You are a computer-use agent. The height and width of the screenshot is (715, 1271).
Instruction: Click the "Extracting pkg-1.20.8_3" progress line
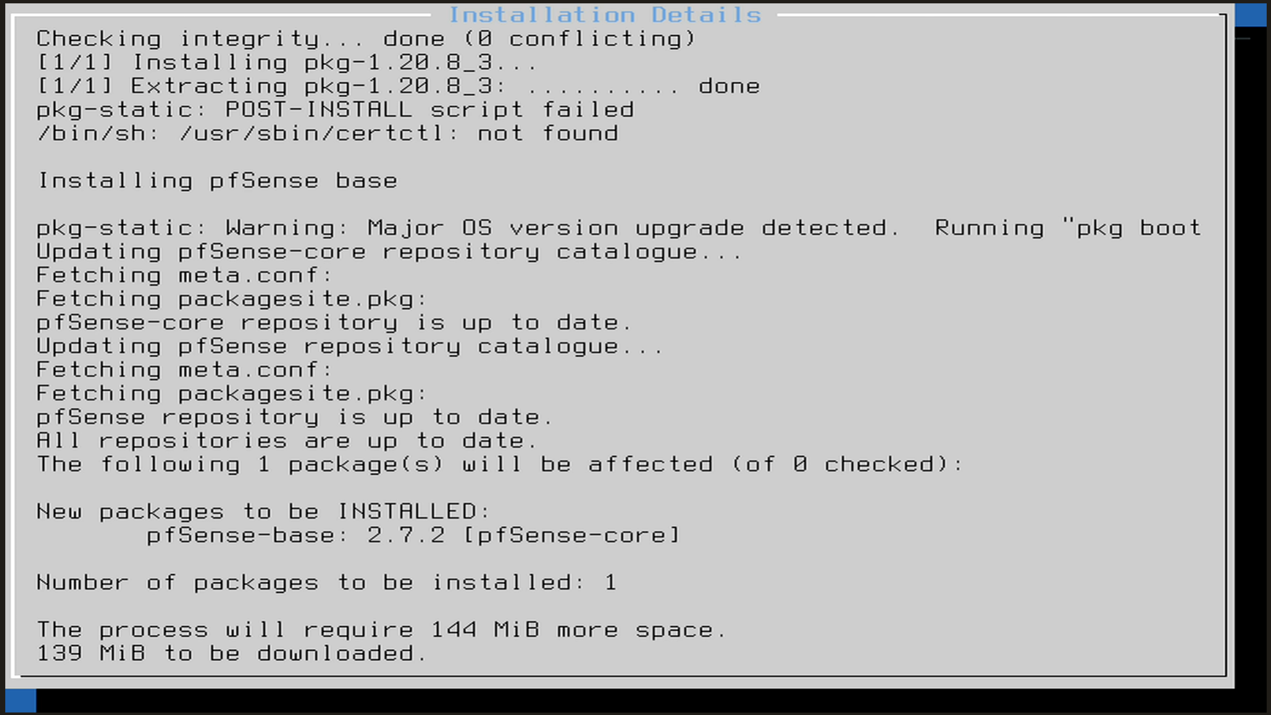tap(398, 86)
